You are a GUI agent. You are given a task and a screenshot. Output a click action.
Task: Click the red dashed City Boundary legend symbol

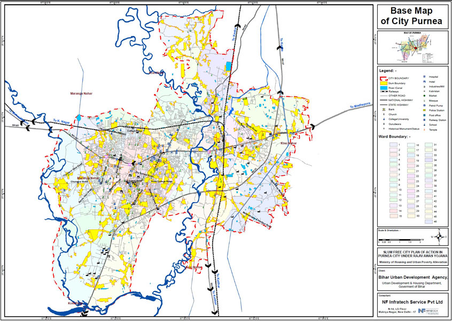click(x=384, y=78)
